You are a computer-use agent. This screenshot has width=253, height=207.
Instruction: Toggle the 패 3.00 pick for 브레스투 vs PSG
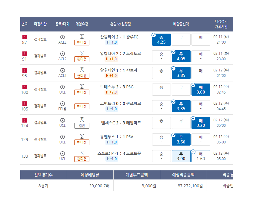tap(201, 90)
